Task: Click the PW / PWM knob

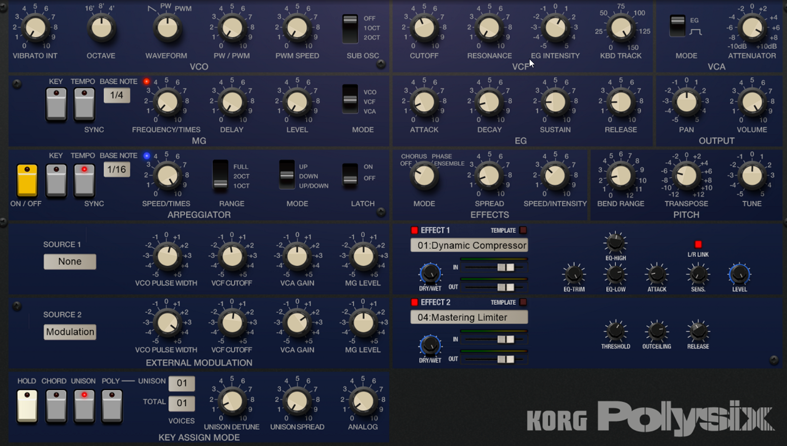Action: click(x=232, y=28)
